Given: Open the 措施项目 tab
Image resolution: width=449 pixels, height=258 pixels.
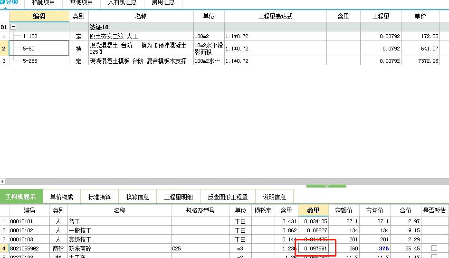Looking at the screenshot, I should 44,3.
